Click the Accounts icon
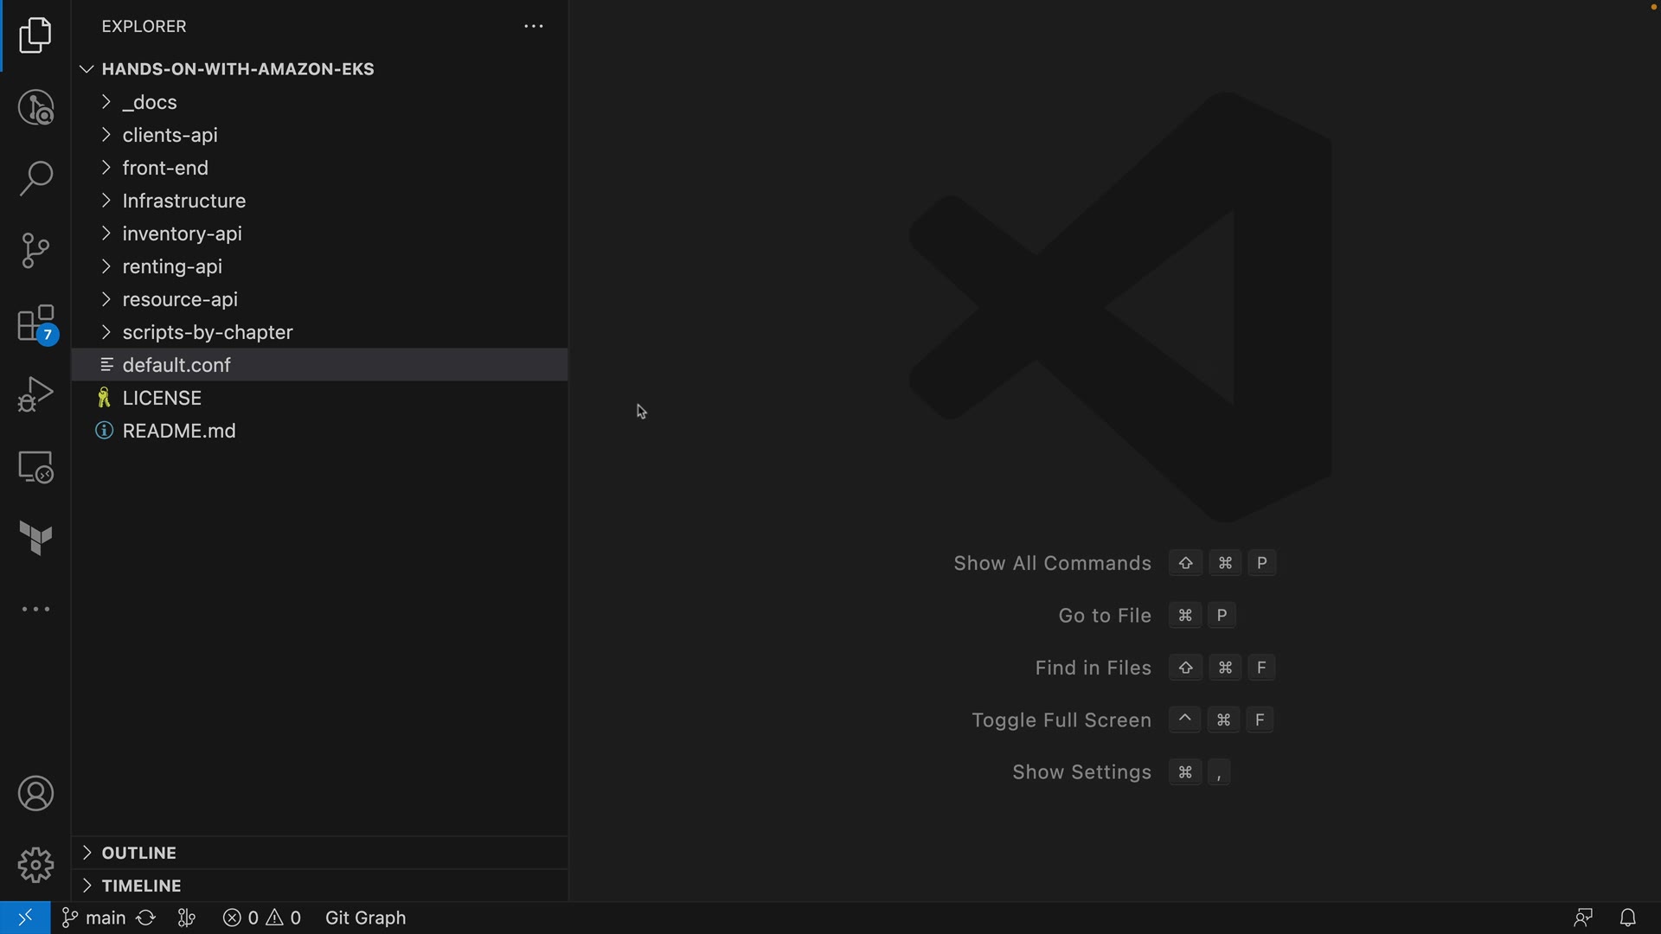The image size is (1661, 934). point(35,794)
